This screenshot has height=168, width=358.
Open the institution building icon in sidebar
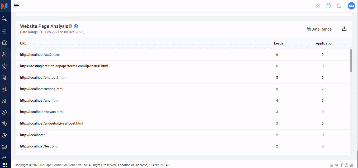[4, 43]
